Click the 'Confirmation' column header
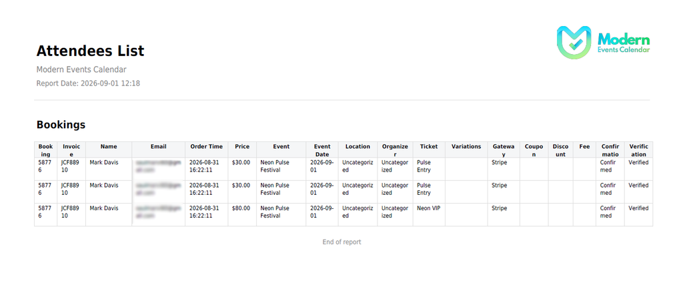This screenshot has height=295, width=683. tap(610, 150)
